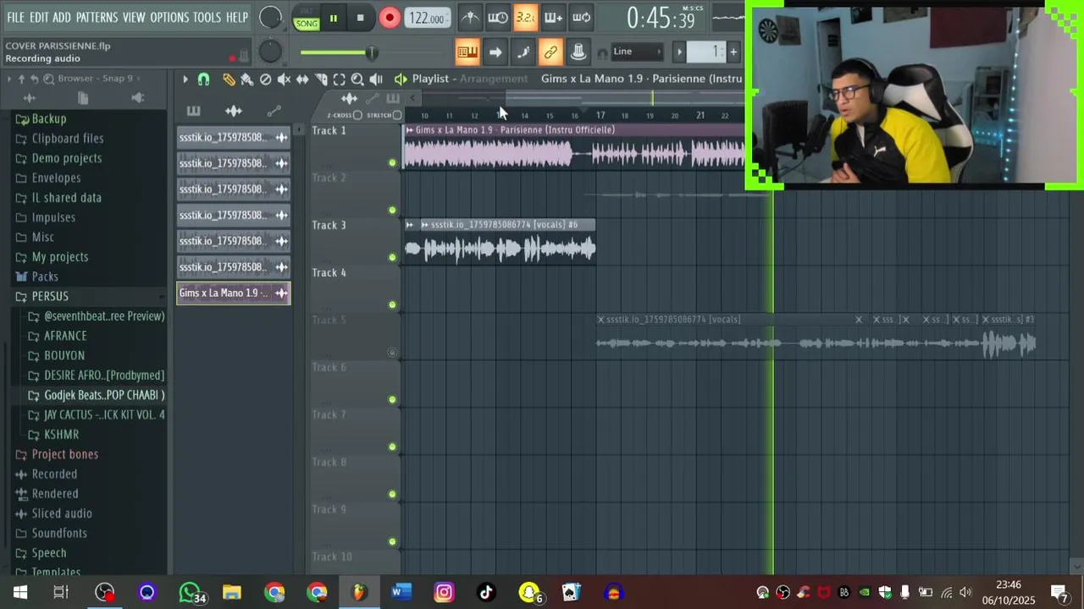Adjust the master pitch knob
The image size is (1084, 609).
270,52
